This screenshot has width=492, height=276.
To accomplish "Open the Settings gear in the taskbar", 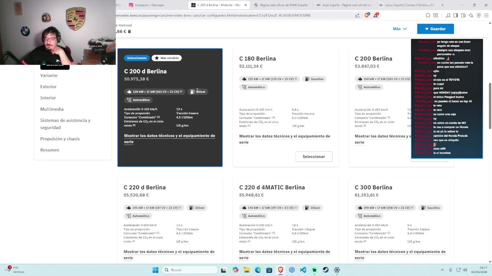I will click(337, 270).
